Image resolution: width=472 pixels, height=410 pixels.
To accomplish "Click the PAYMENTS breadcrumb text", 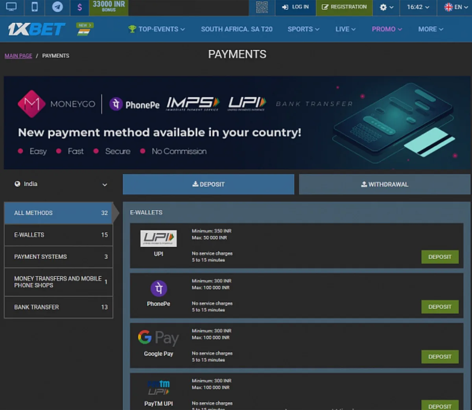I will 55,56.
